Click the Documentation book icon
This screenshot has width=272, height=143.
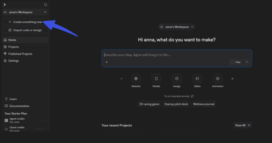(6, 106)
